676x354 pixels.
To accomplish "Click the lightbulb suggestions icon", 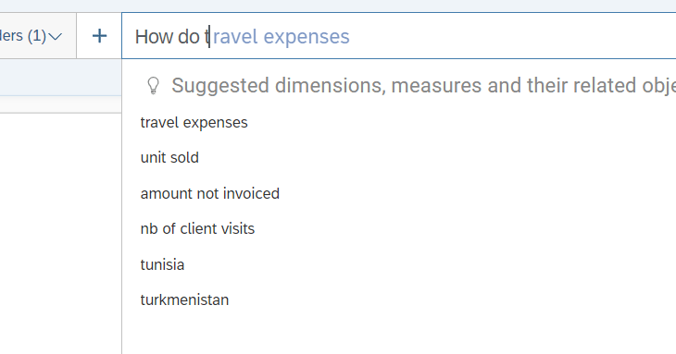I will [153, 86].
